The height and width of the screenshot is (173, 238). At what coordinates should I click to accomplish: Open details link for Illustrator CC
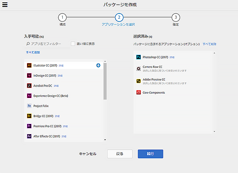[x=61, y=65]
